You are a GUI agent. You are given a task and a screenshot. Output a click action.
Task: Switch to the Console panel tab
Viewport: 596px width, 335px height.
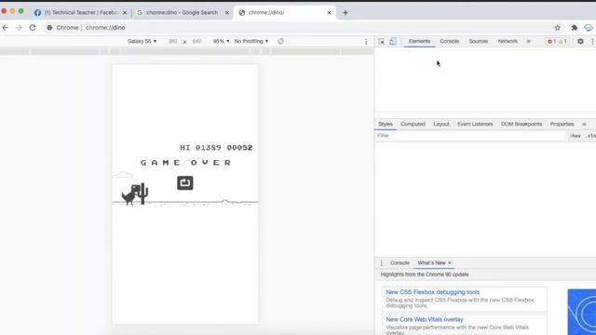[x=449, y=41]
